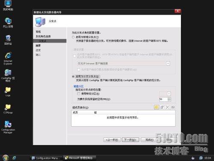Switch to Configuration Manager taskbar window
The width and height of the screenshot is (214, 161).
coord(46,158)
